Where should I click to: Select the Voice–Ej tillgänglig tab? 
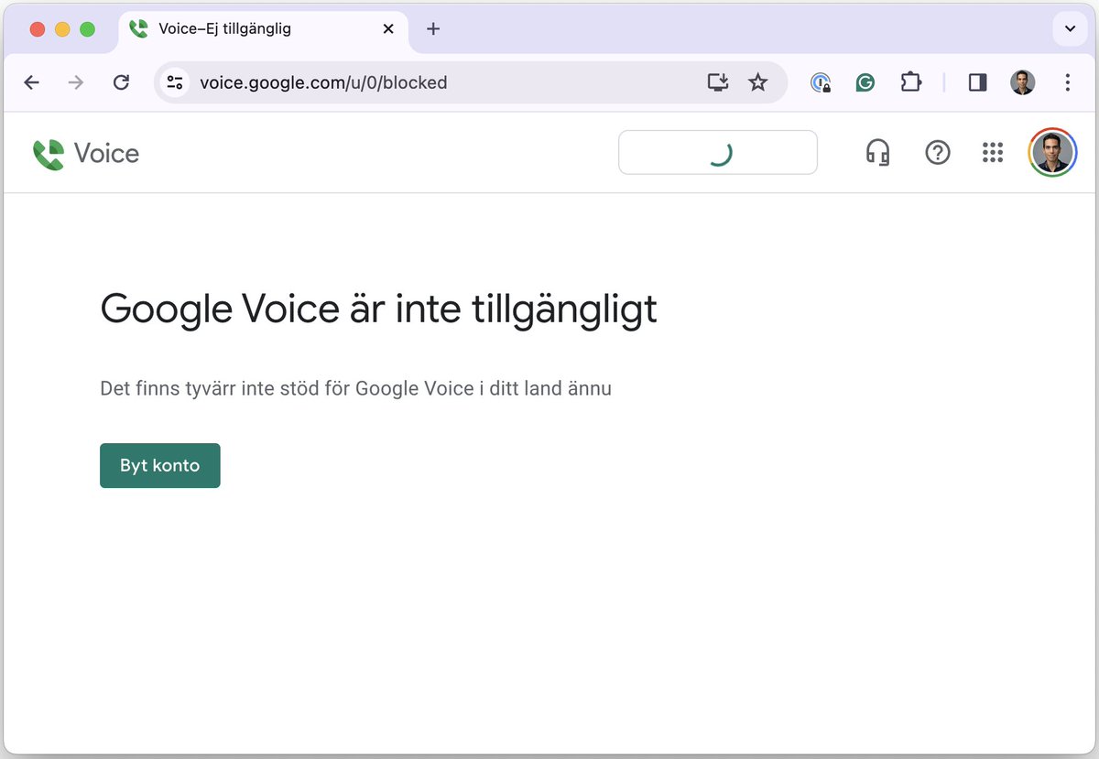[x=261, y=29]
